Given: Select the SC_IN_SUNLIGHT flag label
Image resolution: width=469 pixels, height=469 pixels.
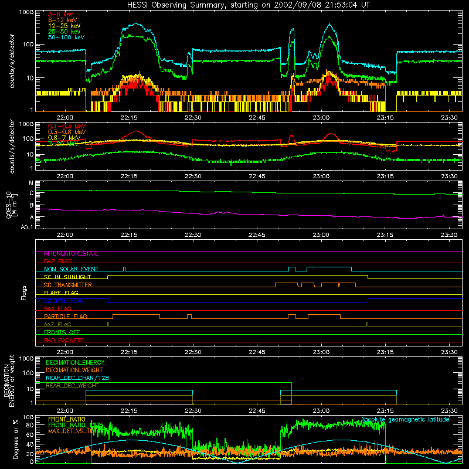Looking at the screenshot, I should pos(67,277).
